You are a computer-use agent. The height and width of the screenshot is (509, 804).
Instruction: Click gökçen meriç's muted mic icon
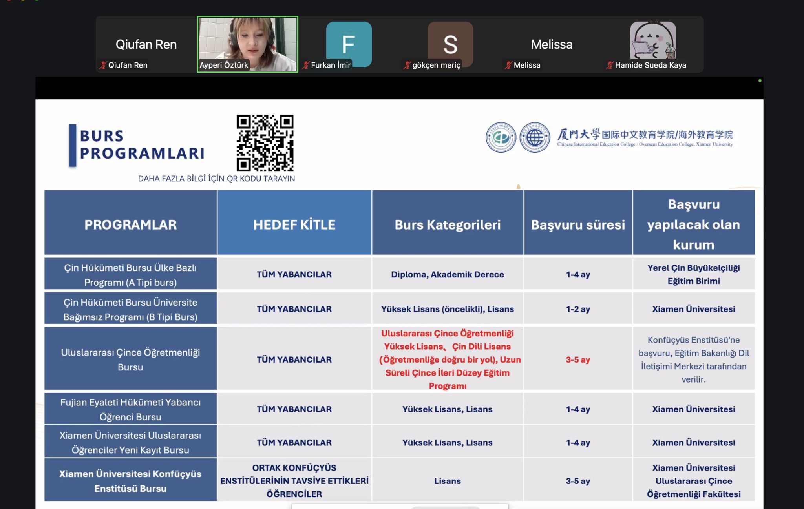click(407, 65)
